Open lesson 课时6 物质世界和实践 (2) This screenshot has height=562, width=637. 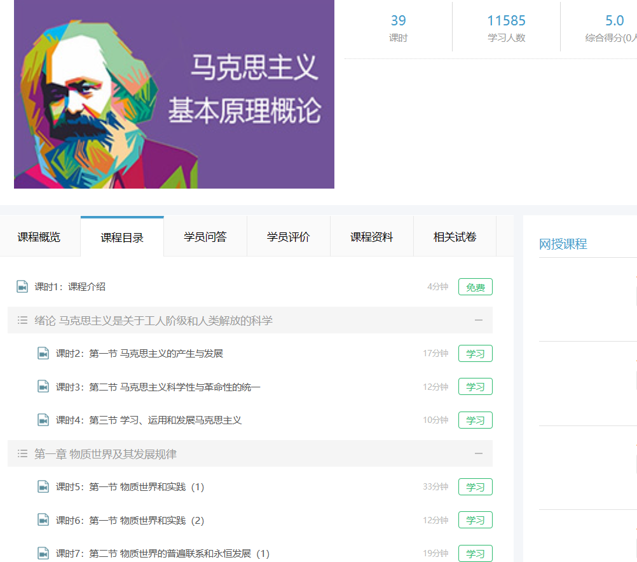130,520
